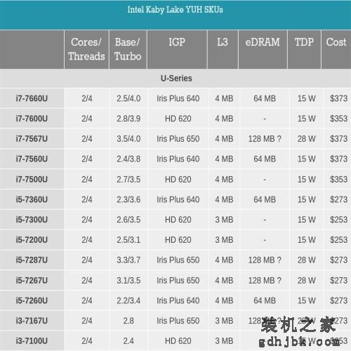Select the i7-7560U row label
The height and width of the screenshot is (351, 351).
[32, 159]
